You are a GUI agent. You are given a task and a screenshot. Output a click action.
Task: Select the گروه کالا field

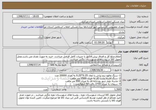[96, 65]
